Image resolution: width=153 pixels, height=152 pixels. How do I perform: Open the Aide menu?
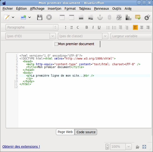128,9
